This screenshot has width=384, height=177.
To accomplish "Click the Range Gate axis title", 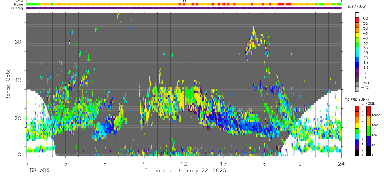I will tap(8, 85).
